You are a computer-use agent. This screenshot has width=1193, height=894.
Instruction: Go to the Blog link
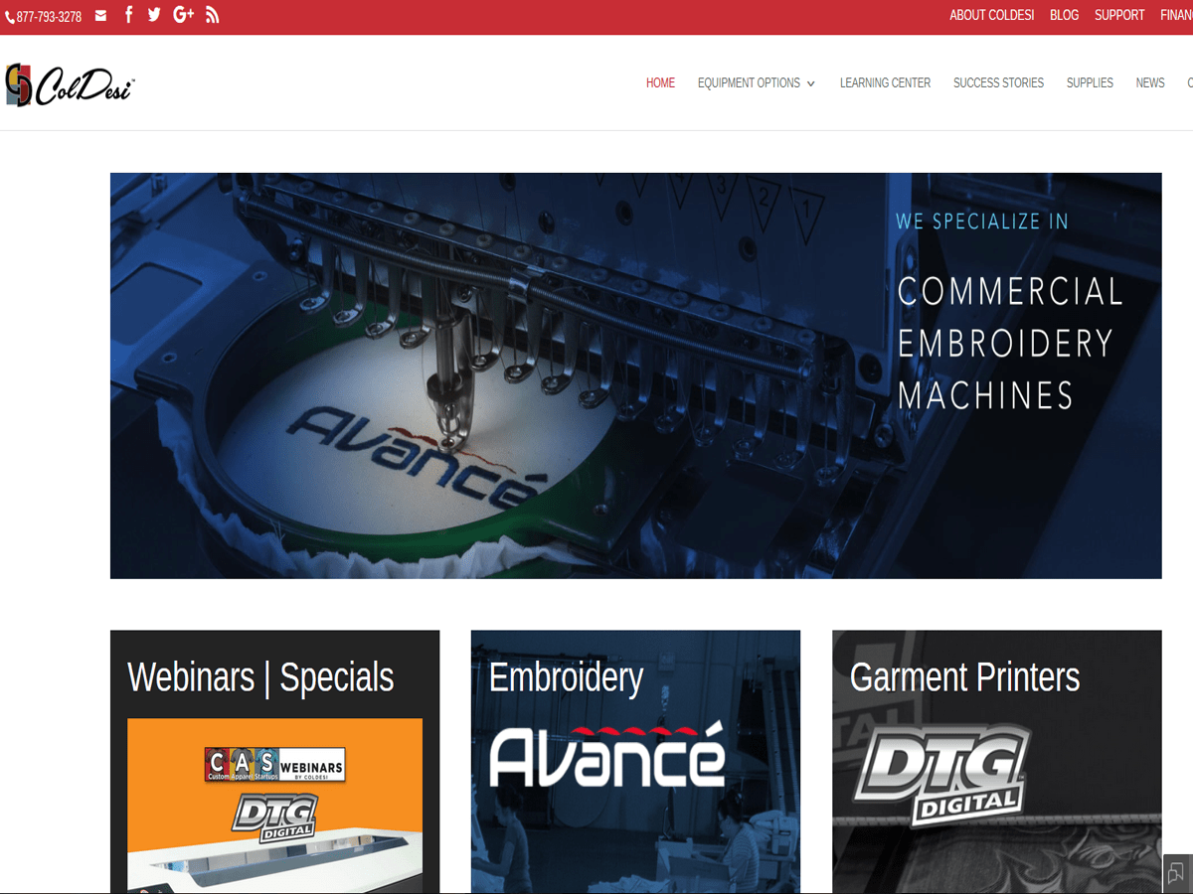[1064, 16]
